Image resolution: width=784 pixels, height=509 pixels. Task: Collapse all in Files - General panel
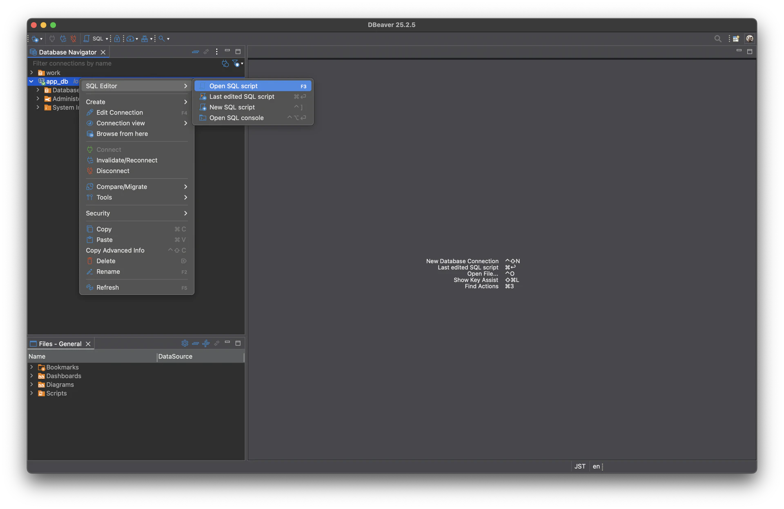[195, 343]
